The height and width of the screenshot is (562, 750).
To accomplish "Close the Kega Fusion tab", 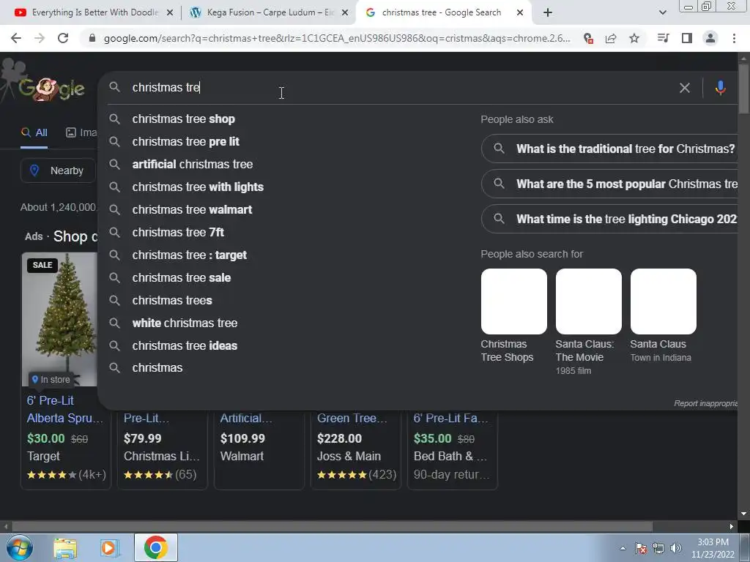I will click(345, 13).
